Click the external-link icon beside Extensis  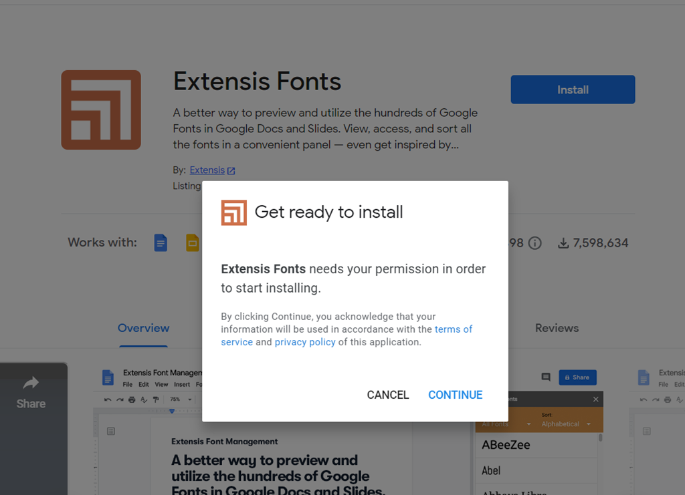tap(231, 170)
